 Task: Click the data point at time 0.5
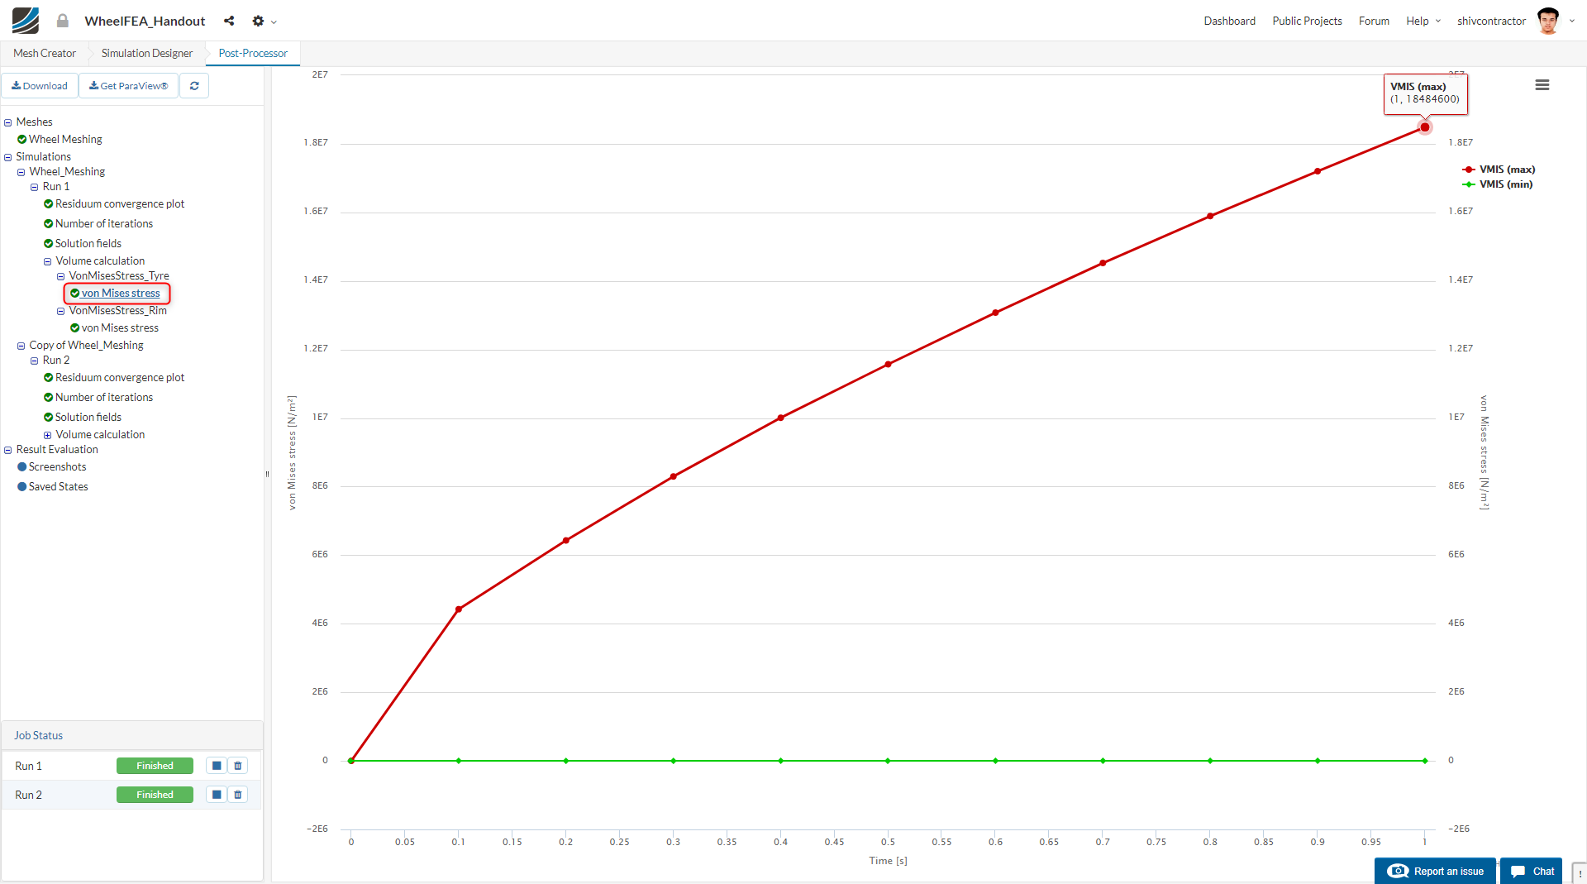[889, 365]
